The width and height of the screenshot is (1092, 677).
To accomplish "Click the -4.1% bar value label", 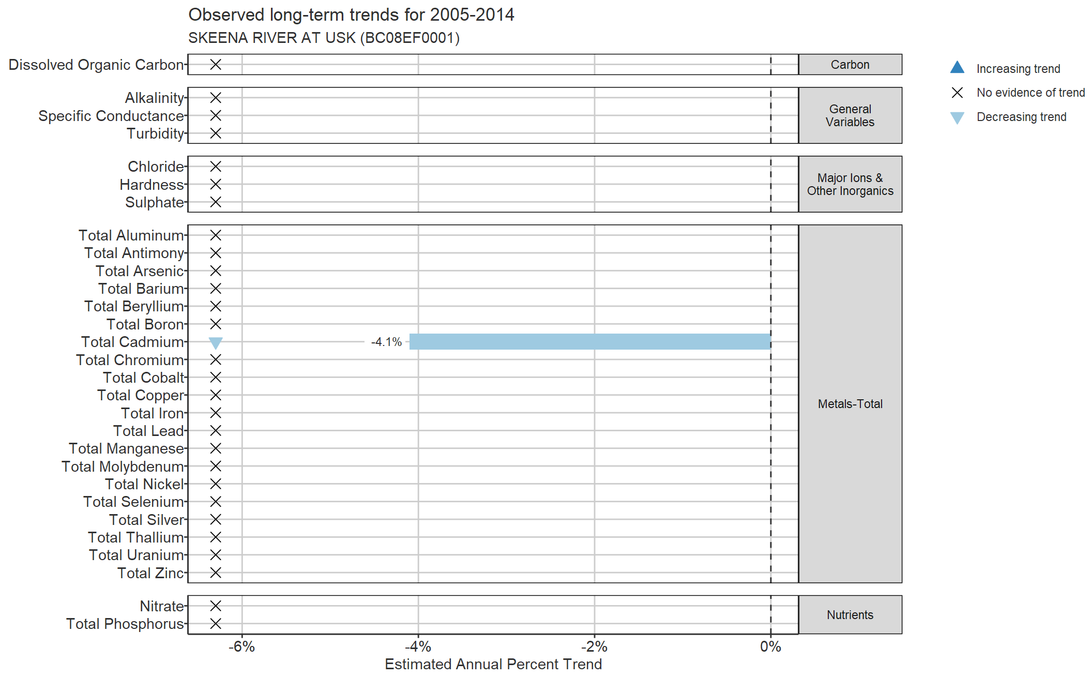I will coord(386,342).
